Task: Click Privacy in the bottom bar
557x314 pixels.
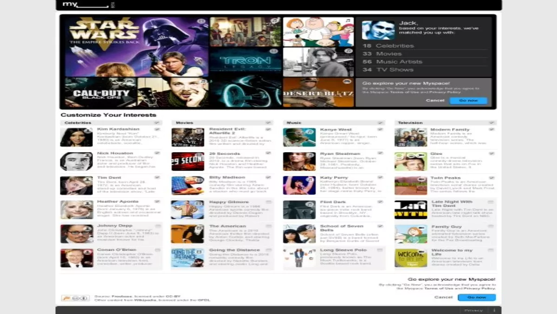Action: point(473,310)
